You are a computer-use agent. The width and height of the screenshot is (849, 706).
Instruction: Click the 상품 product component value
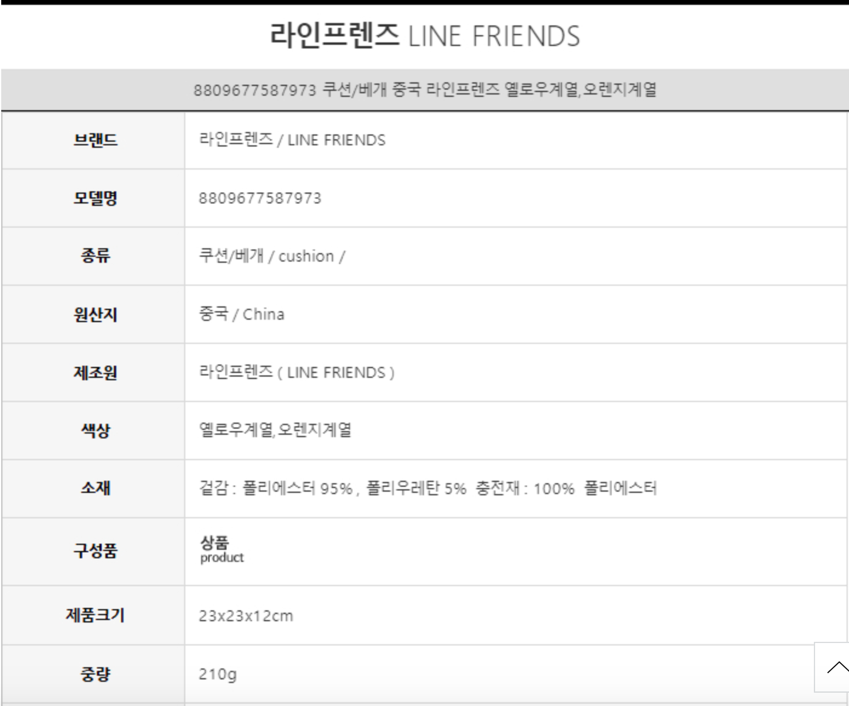point(222,550)
